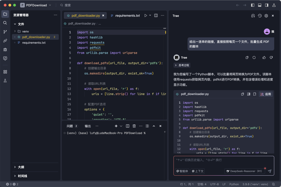Open Trae panel settings gear

pyautogui.click(x=266, y=16)
